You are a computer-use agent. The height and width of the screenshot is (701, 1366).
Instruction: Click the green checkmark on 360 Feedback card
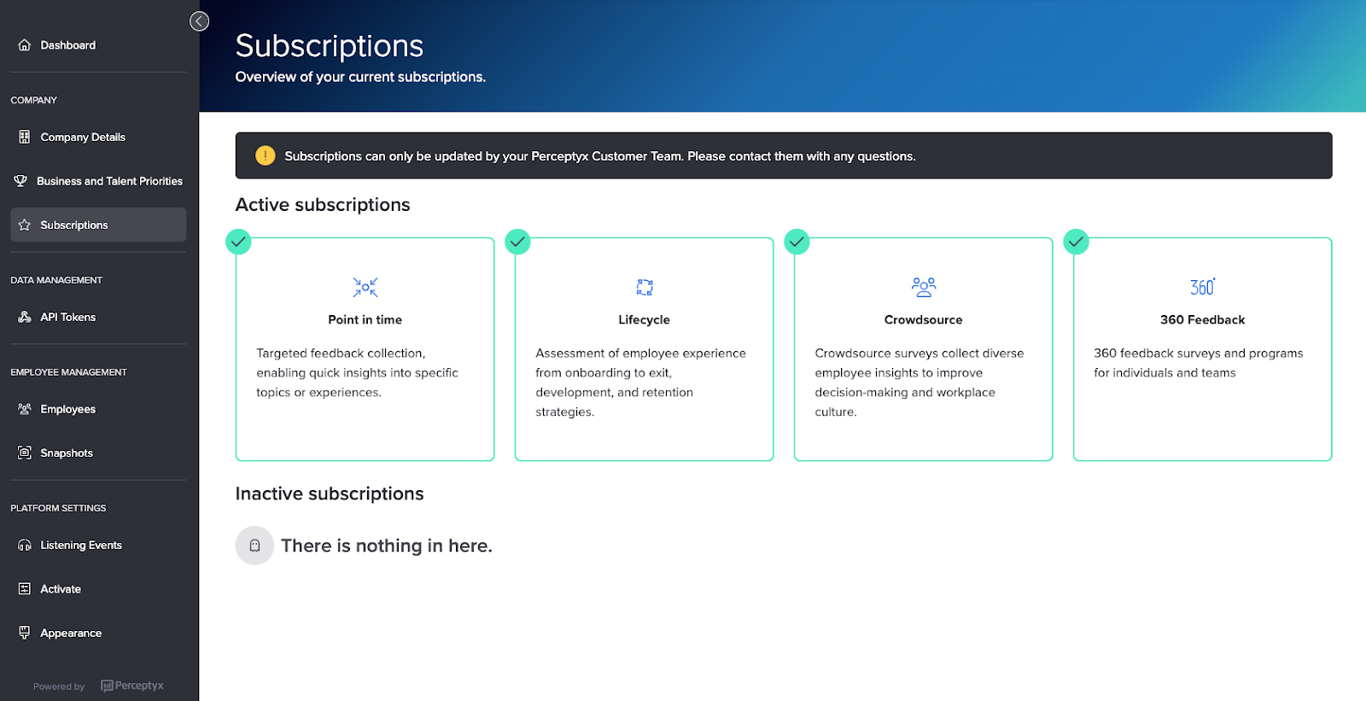[1076, 242]
